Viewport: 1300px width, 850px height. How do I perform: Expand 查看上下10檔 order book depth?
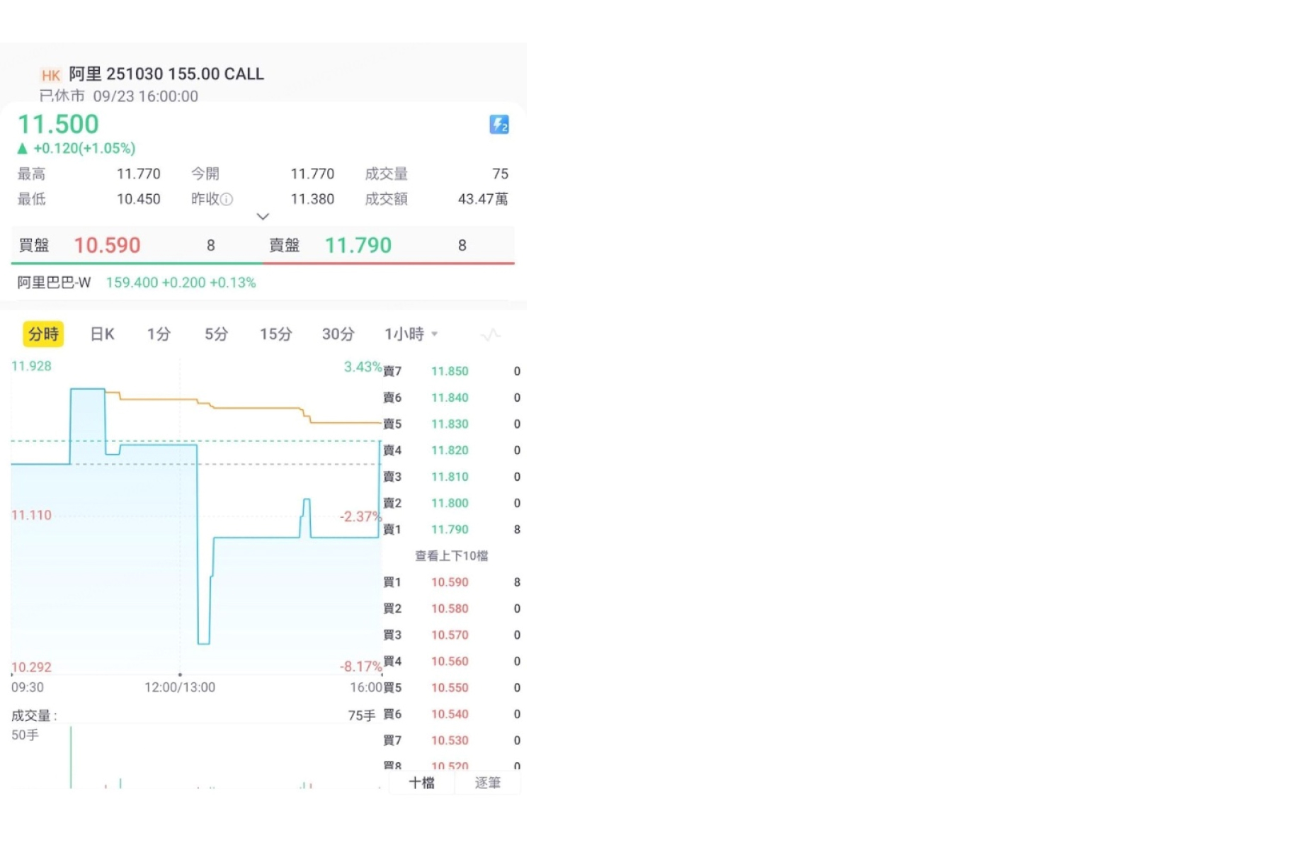pos(452,556)
